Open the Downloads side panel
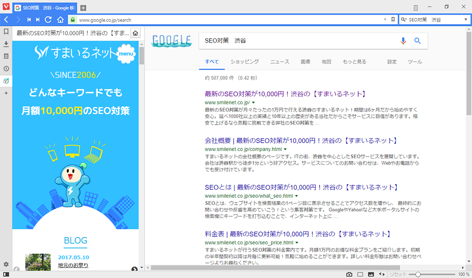 point(6,44)
